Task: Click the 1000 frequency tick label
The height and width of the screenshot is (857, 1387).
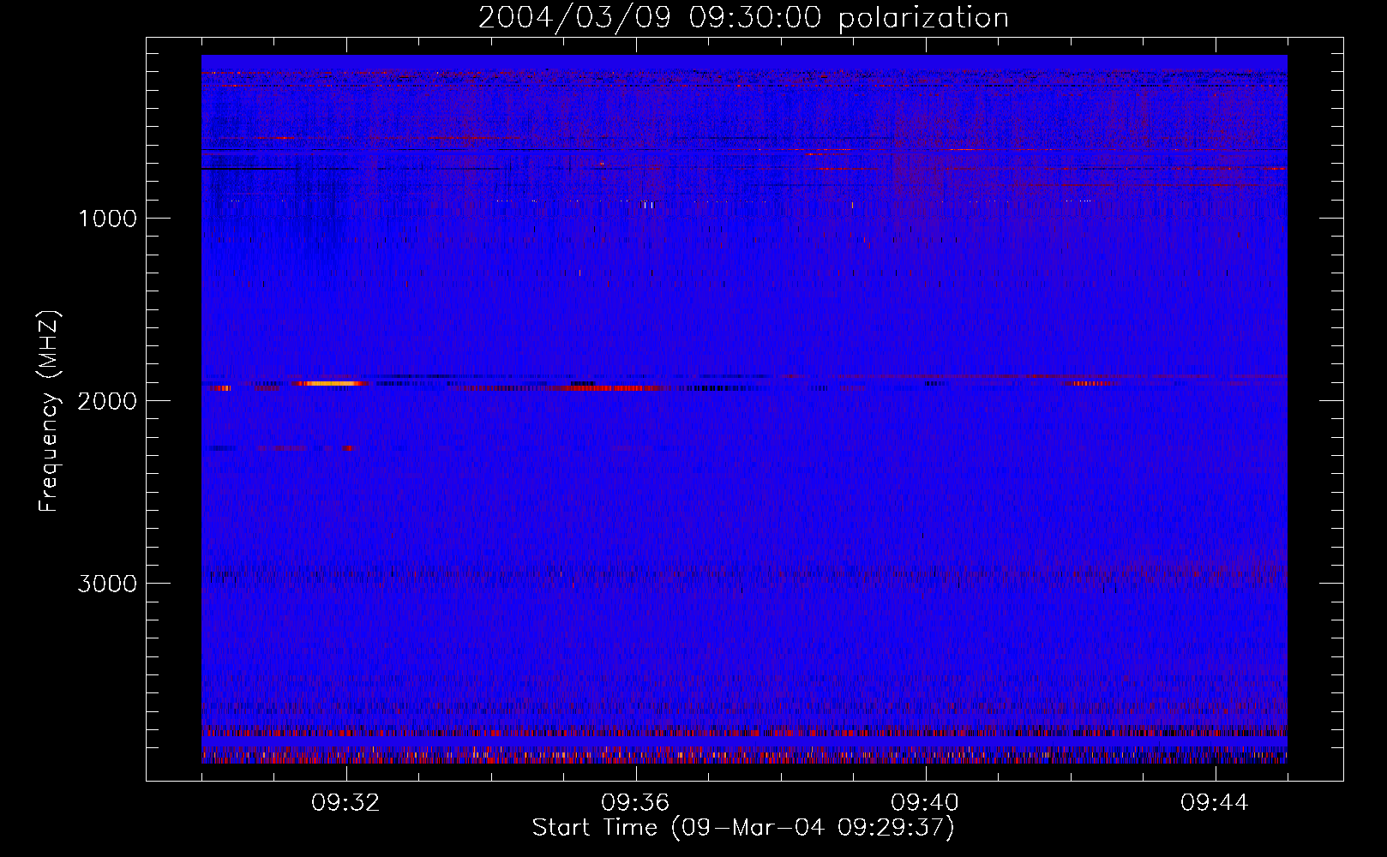Action: [107, 219]
